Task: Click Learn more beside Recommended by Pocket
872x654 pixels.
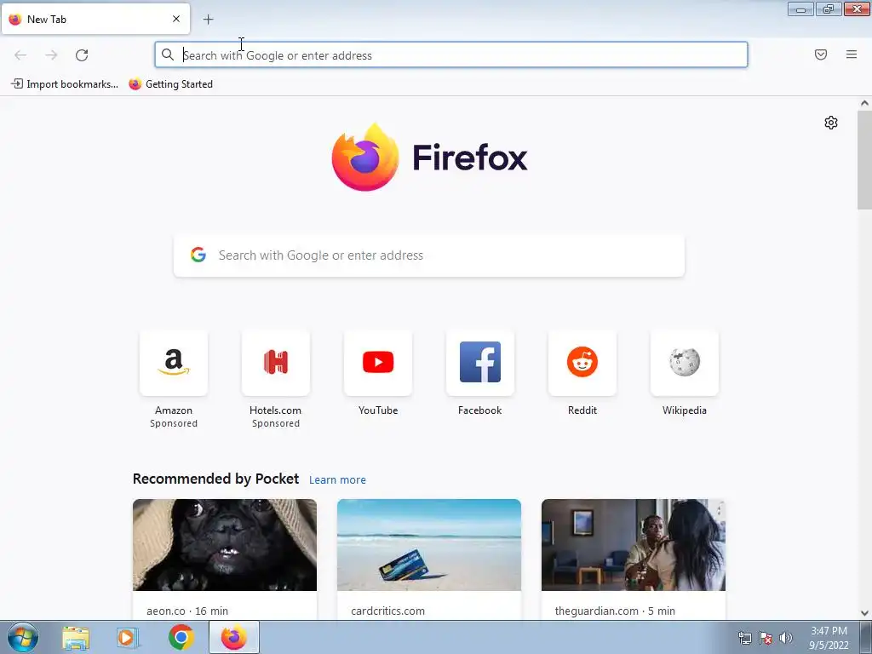Action: pos(337,480)
